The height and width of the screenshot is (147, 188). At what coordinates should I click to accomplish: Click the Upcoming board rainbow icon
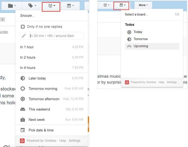coord(129,46)
